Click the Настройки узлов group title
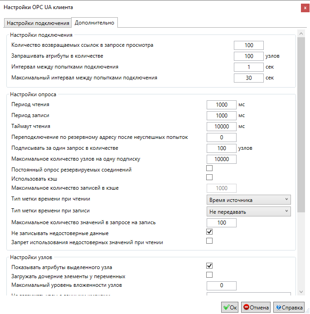 (x=31, y=257)
